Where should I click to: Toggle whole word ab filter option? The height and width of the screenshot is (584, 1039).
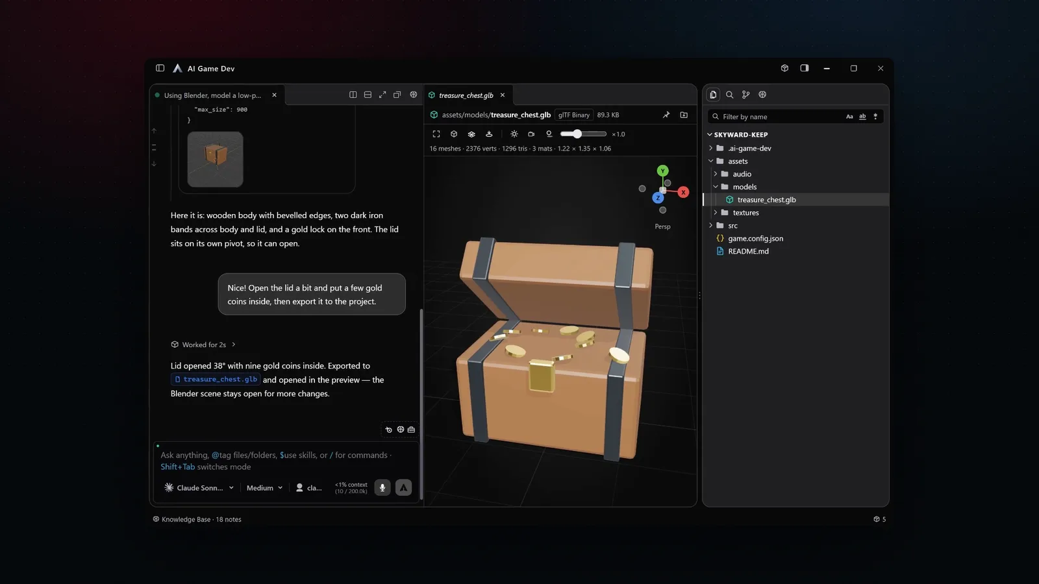pyautogui.click(x=862, y=117)
